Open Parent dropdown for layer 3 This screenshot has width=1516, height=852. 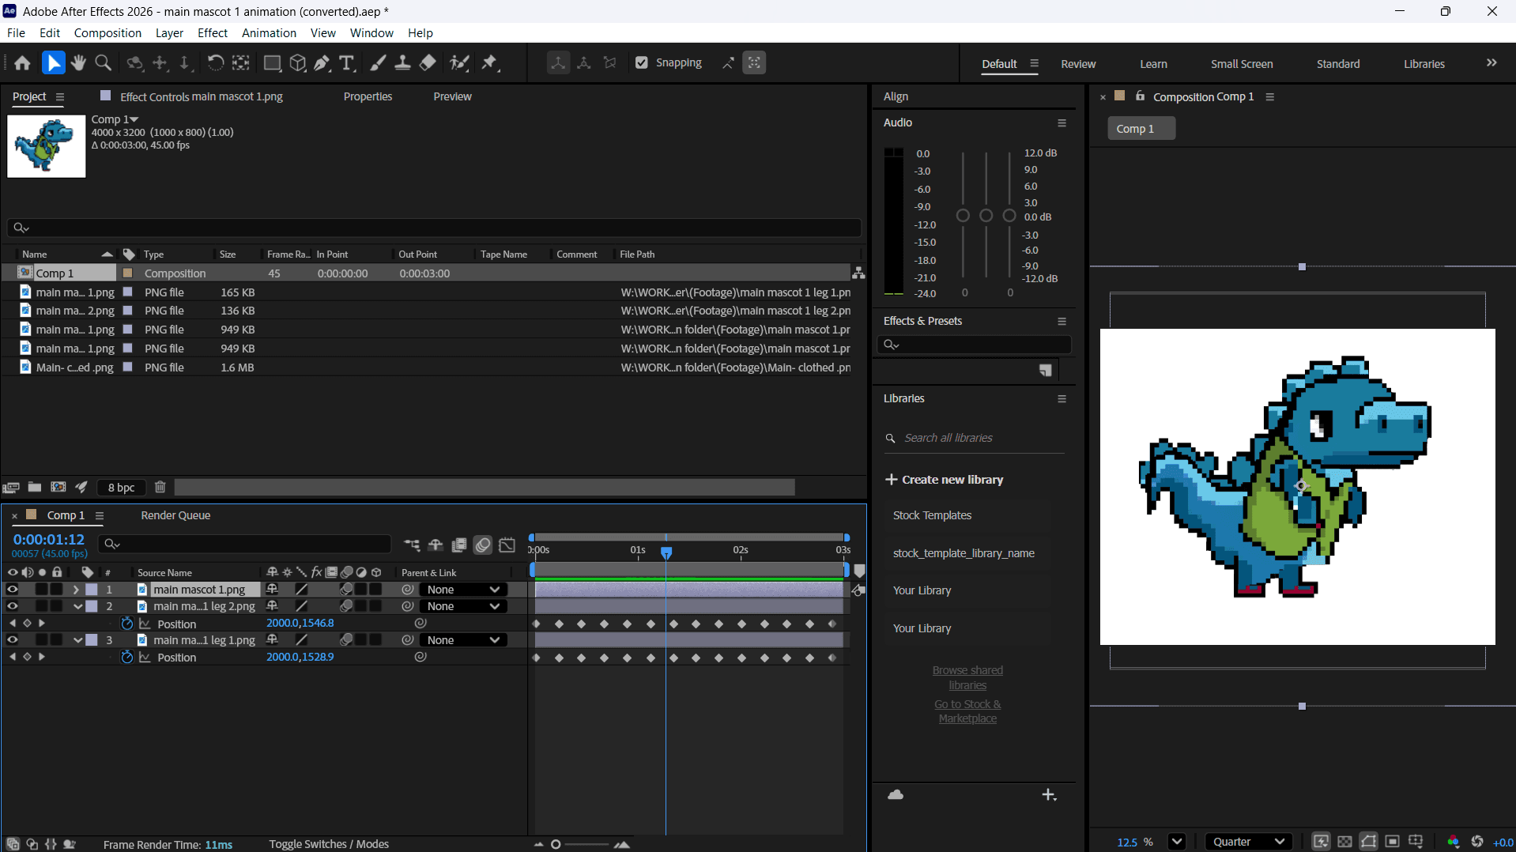point(463,640)
